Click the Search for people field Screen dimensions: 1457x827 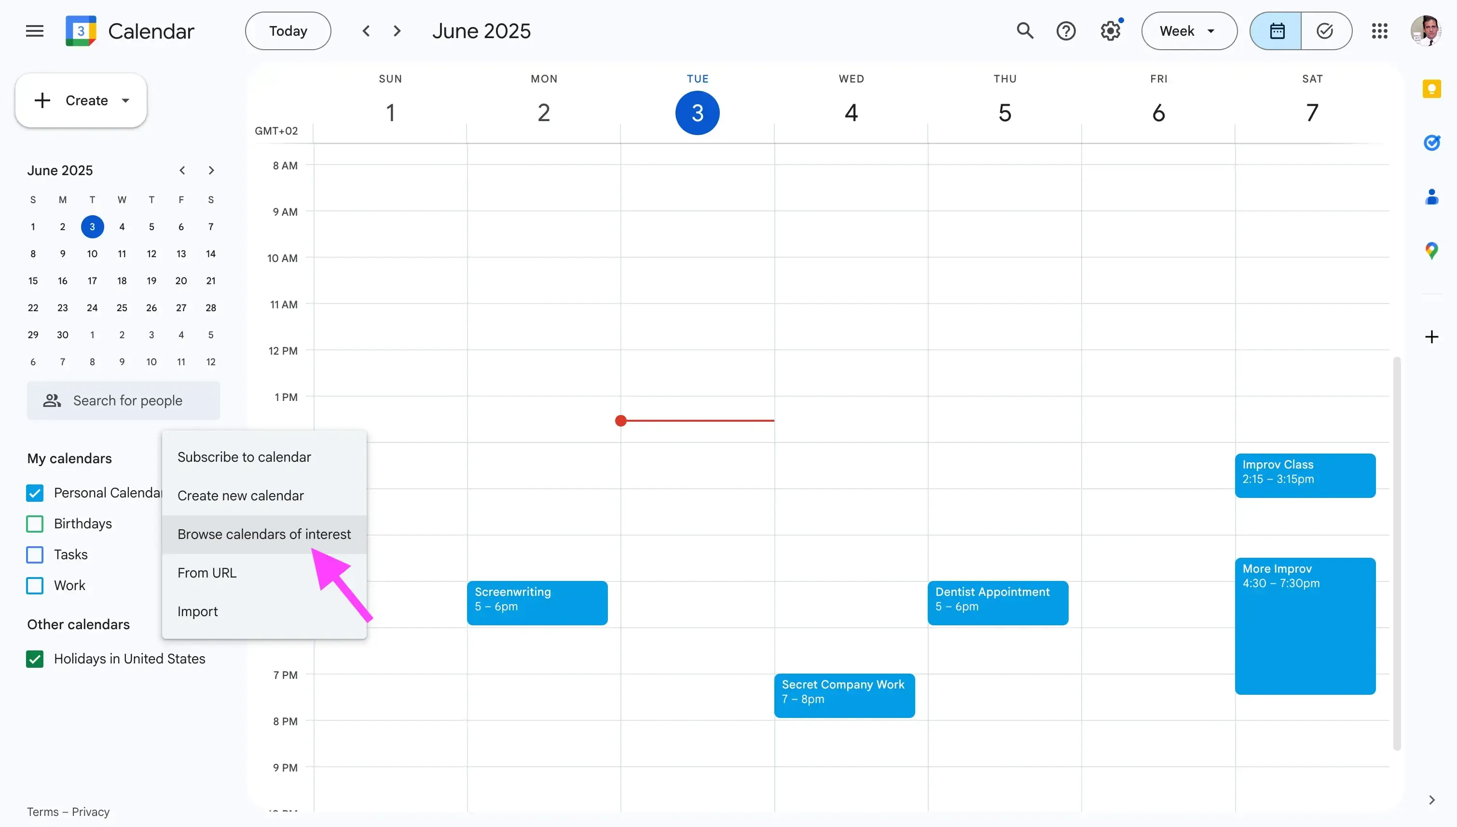tap(127, 400)
